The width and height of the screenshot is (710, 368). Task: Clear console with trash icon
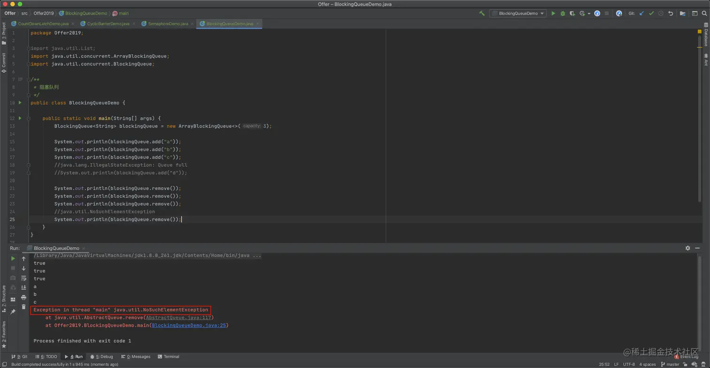point(23,307)
